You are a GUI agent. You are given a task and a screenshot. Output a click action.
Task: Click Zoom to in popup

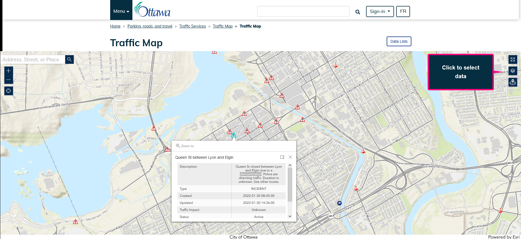[185, 146]
